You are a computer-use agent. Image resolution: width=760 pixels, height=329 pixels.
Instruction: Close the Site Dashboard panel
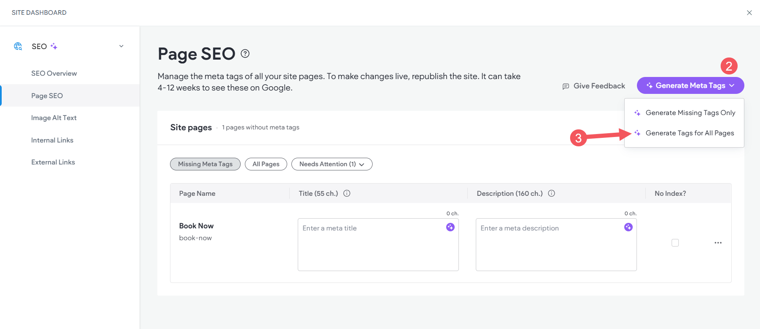pyautogui.click(x=749, y=13)
